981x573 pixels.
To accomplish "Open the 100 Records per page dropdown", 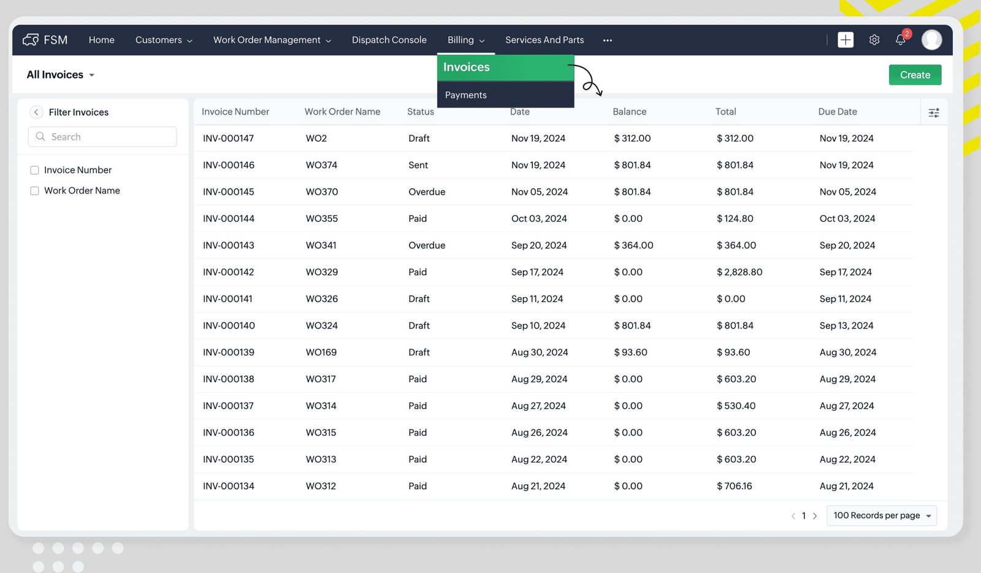I will tap(882, 515).
